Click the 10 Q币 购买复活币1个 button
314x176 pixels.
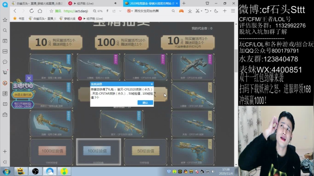click(55, 42)
